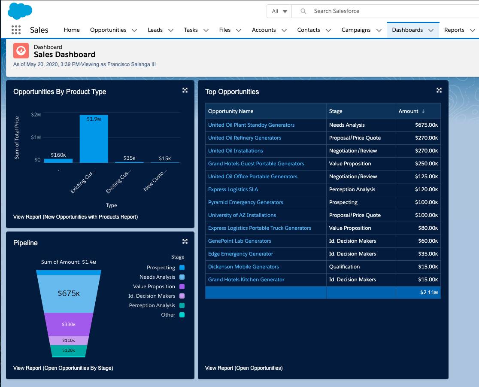Open University of AZ Installations opportunity
Screen dimensions: 479x387
pos(242,215)
